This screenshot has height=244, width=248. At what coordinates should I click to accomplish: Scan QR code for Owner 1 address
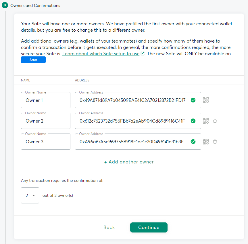tap(205, 100)
